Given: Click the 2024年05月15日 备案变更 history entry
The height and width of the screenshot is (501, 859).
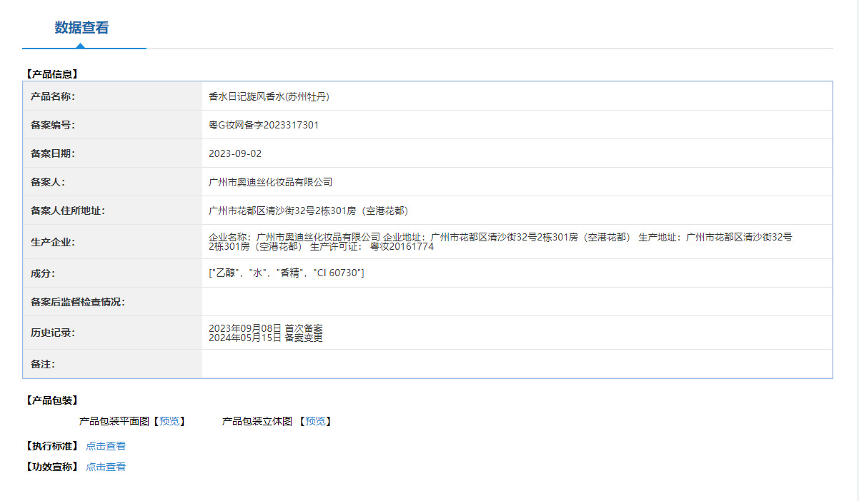Looking at the screenshot, I should (265, 338).
